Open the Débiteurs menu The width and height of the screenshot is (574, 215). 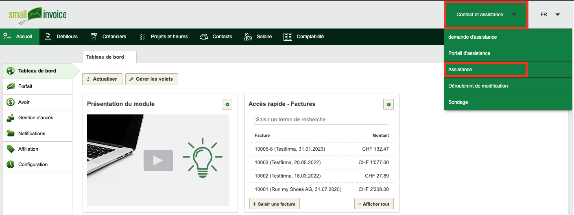61,37
